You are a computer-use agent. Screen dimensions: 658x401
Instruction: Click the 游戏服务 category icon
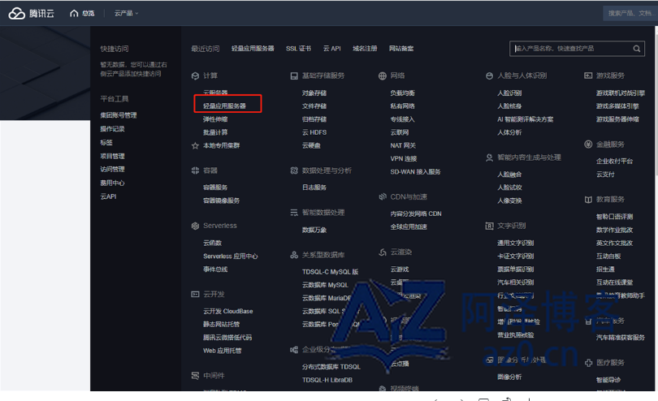point(588,75)
